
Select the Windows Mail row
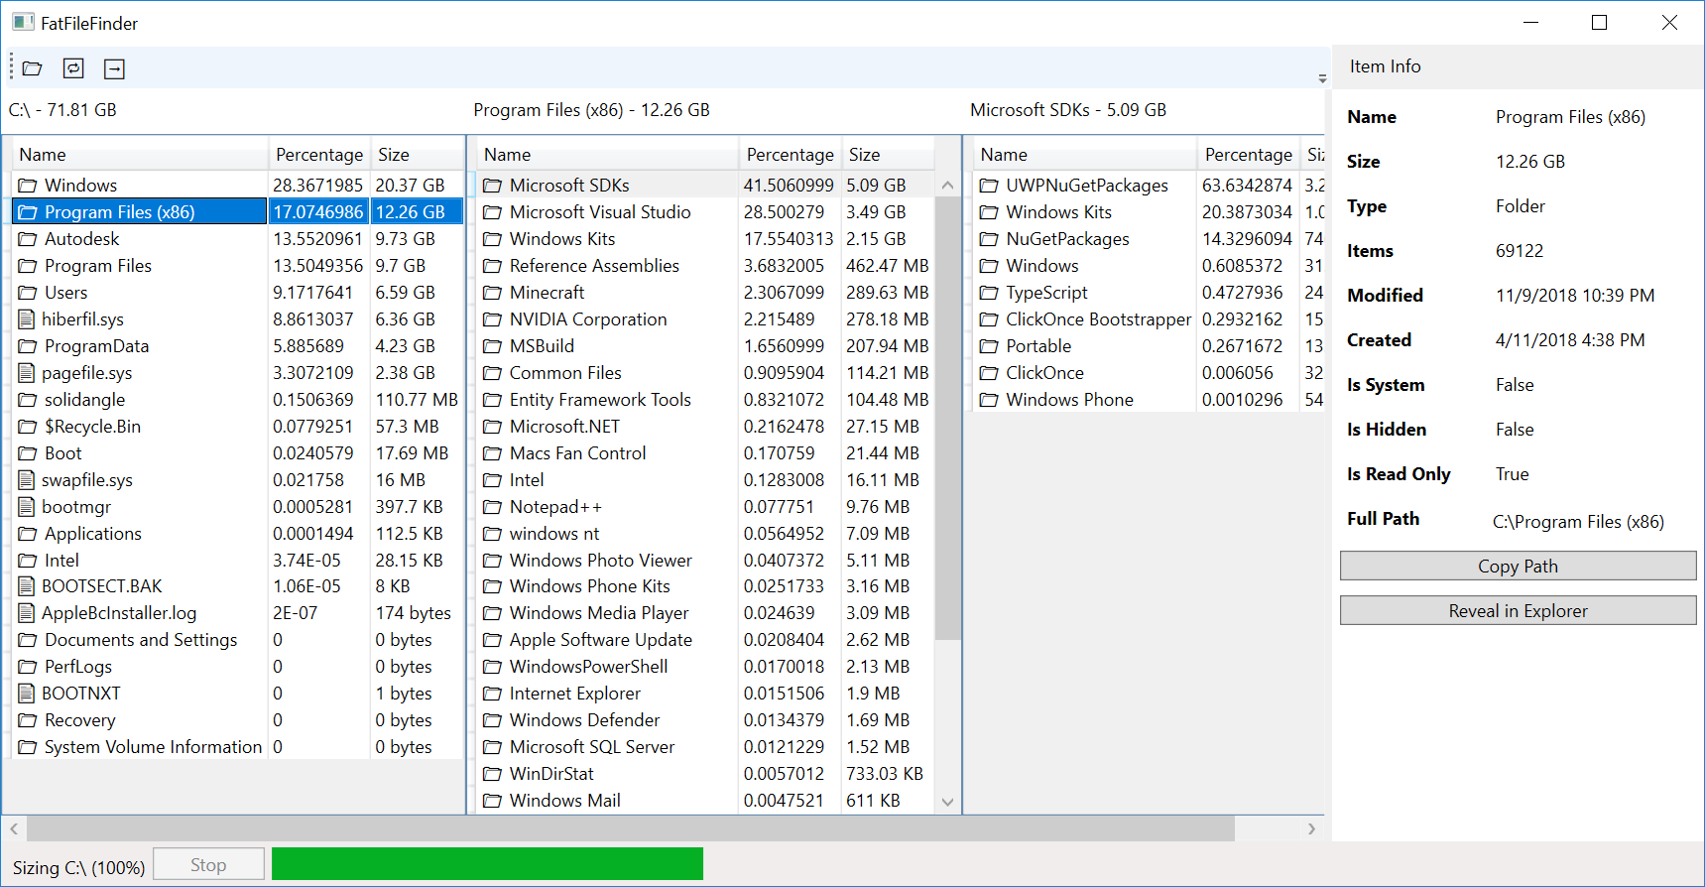706,801
